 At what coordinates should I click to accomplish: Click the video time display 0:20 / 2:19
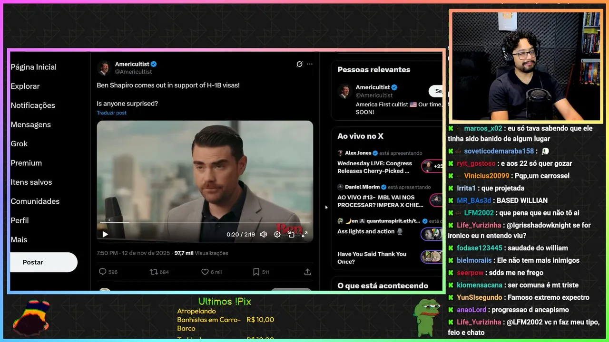point(241,234)
